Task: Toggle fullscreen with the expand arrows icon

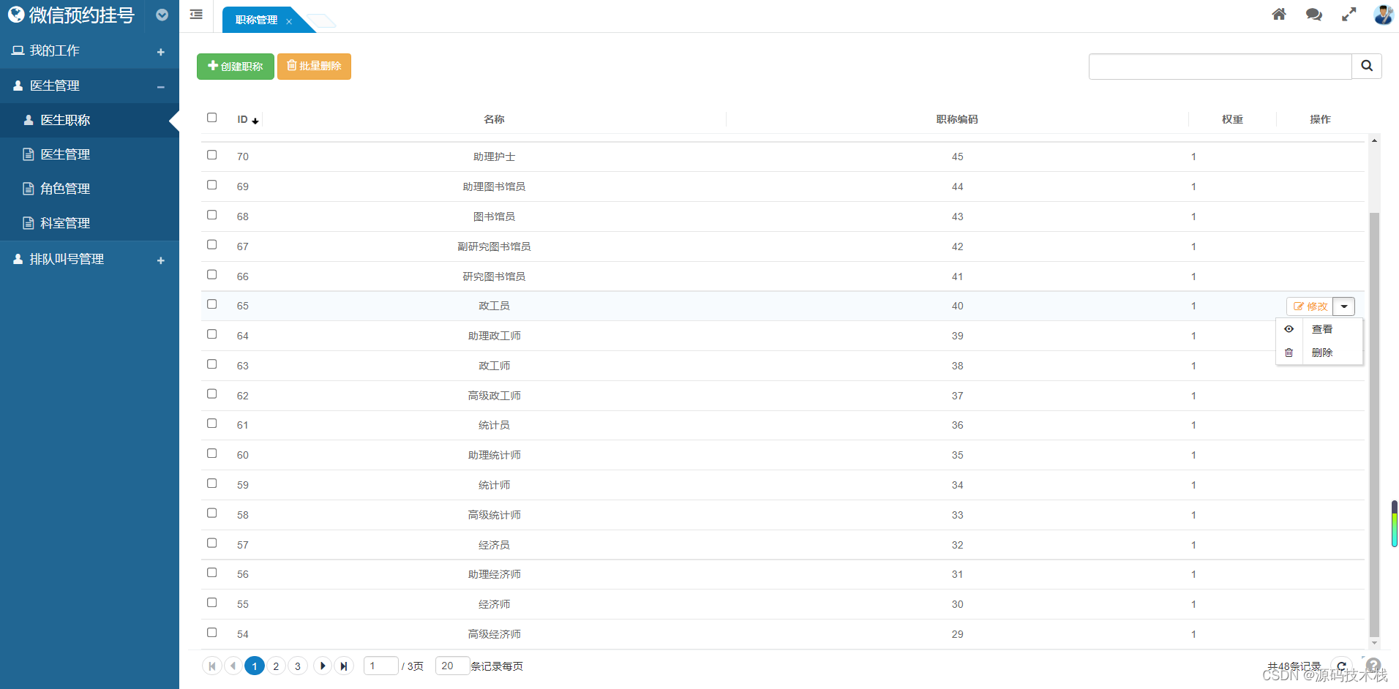Action: 1349,14
